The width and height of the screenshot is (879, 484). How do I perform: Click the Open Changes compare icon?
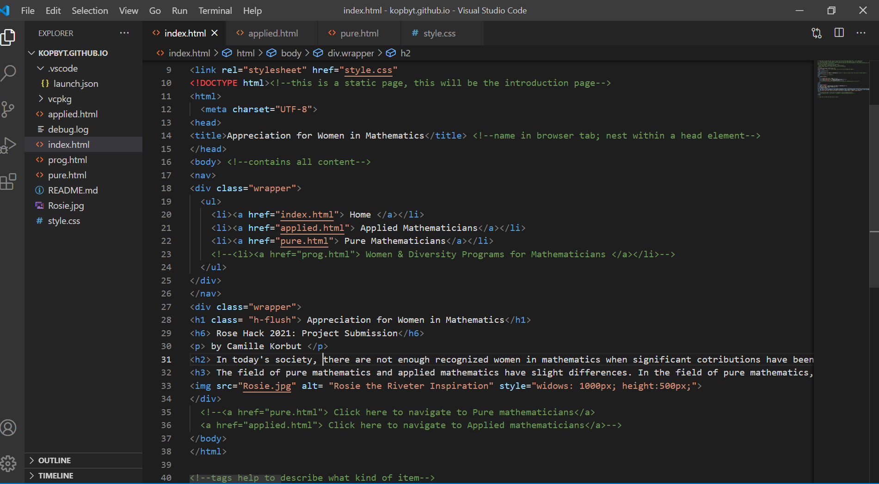817,33
